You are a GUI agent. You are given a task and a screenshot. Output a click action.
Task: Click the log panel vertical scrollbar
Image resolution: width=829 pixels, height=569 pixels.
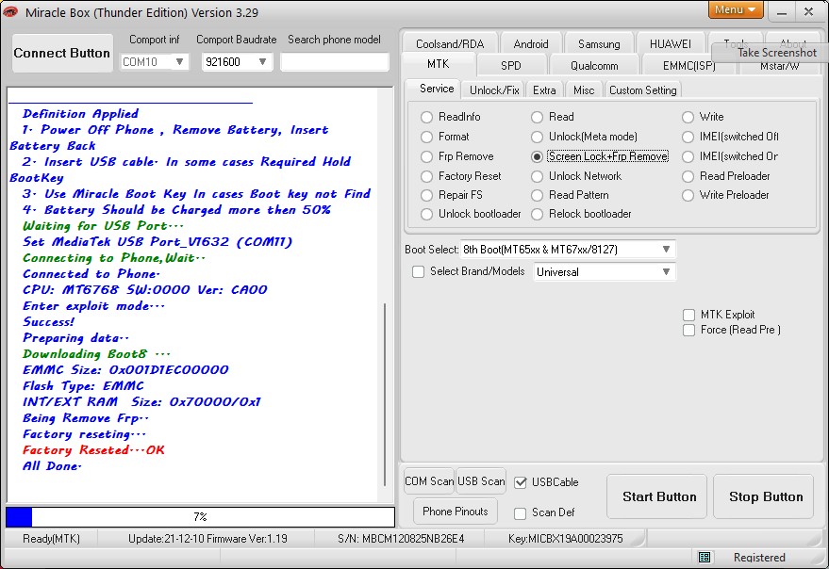[x=385, y=394]
